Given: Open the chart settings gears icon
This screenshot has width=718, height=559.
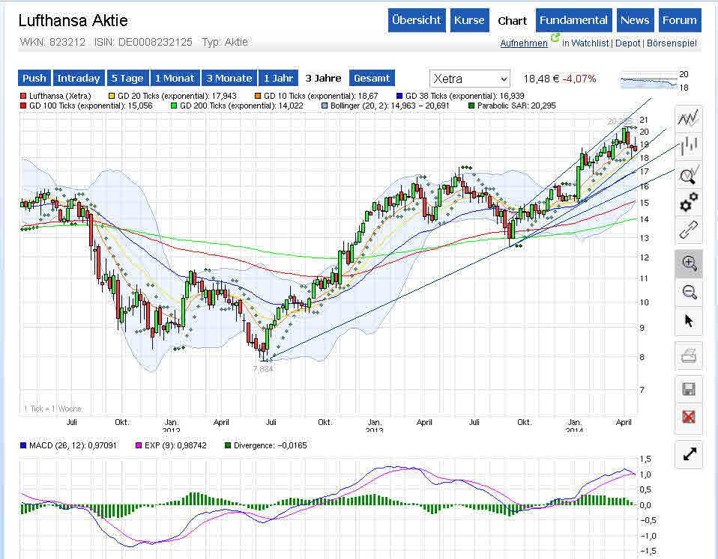Looking at the screenshot, I should point(688,202).
